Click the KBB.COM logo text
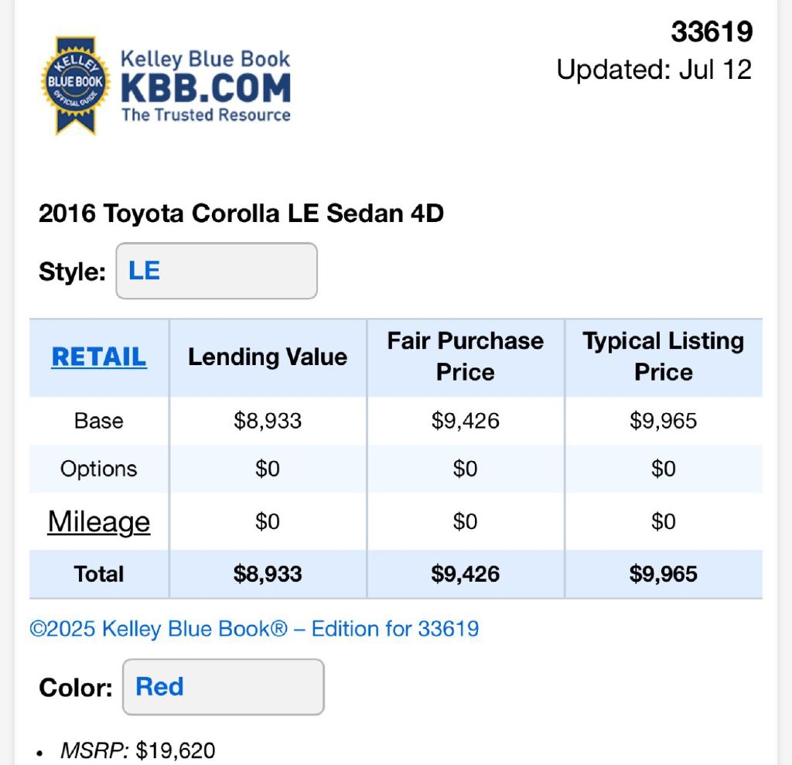792x765 pixels. [206, 88]
